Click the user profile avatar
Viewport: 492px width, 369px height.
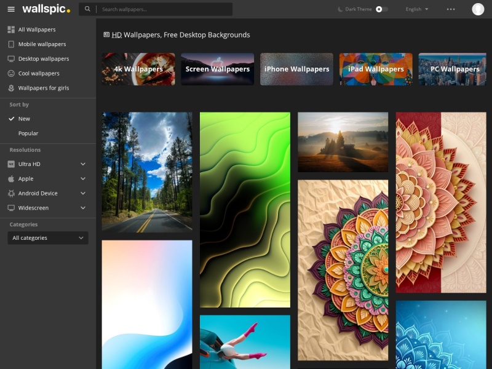(x=478, y=9)
